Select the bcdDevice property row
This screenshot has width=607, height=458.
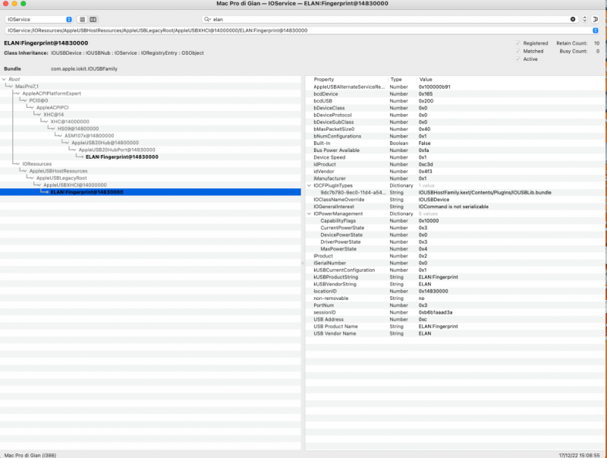coord(454,93)
